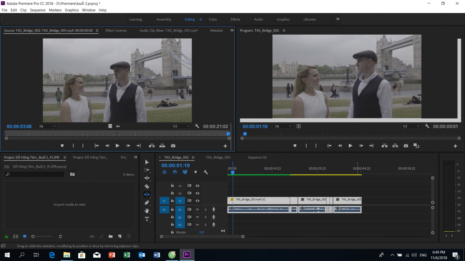The image size is (465, 261).
Task: Expand hidden workspaces chevron
Action: click(338, 19)
